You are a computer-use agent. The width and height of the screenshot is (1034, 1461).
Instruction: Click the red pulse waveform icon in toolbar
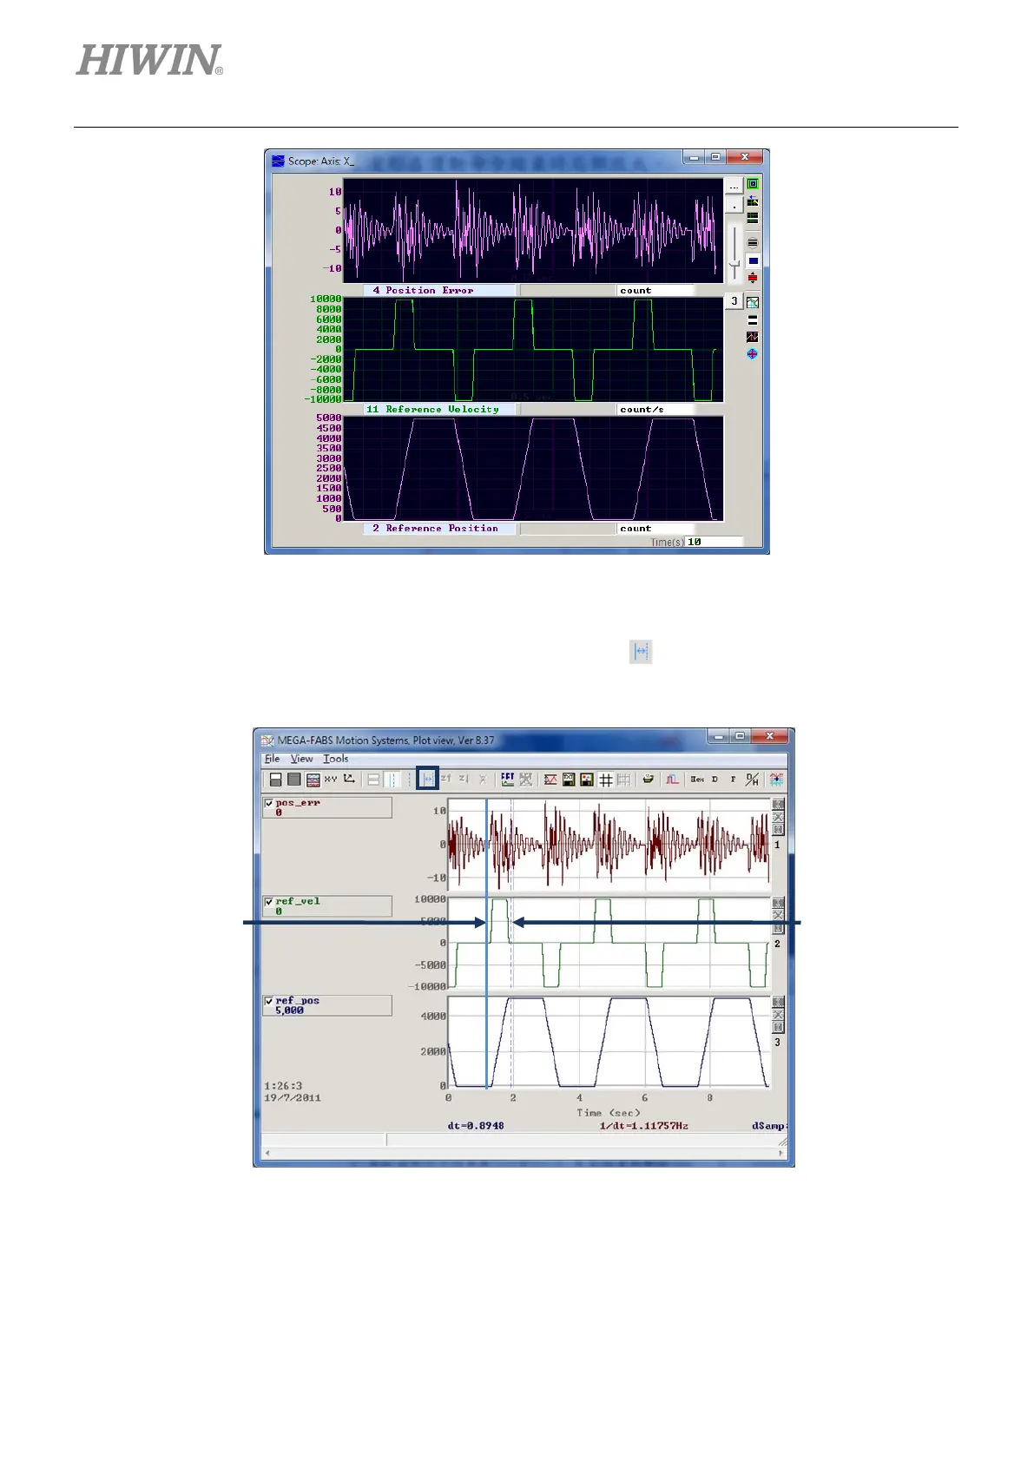tap(672, 780)
